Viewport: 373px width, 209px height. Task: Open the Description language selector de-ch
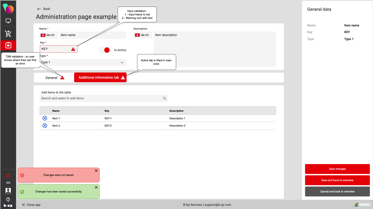[x=143, y=35]
